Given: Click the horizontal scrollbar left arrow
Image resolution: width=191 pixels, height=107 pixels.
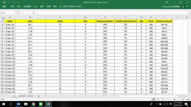Looking at the screenshot, I should click(x=117, y=96).
